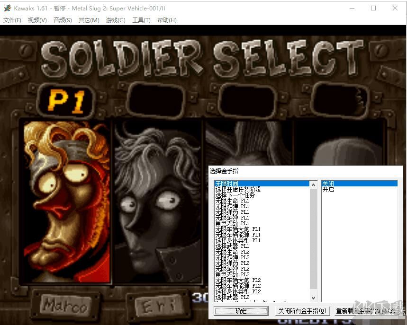Open the 文件(F) menu

(12, 20)
